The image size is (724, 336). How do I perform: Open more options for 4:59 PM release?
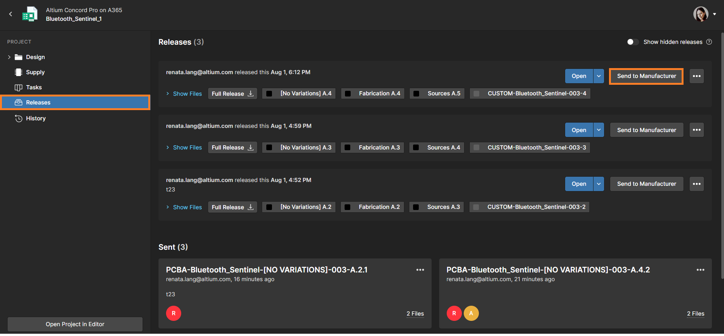coord(696,130)
